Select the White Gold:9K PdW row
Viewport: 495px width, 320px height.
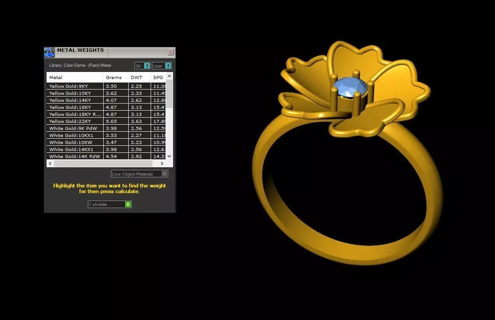click(x=106, y=128)
